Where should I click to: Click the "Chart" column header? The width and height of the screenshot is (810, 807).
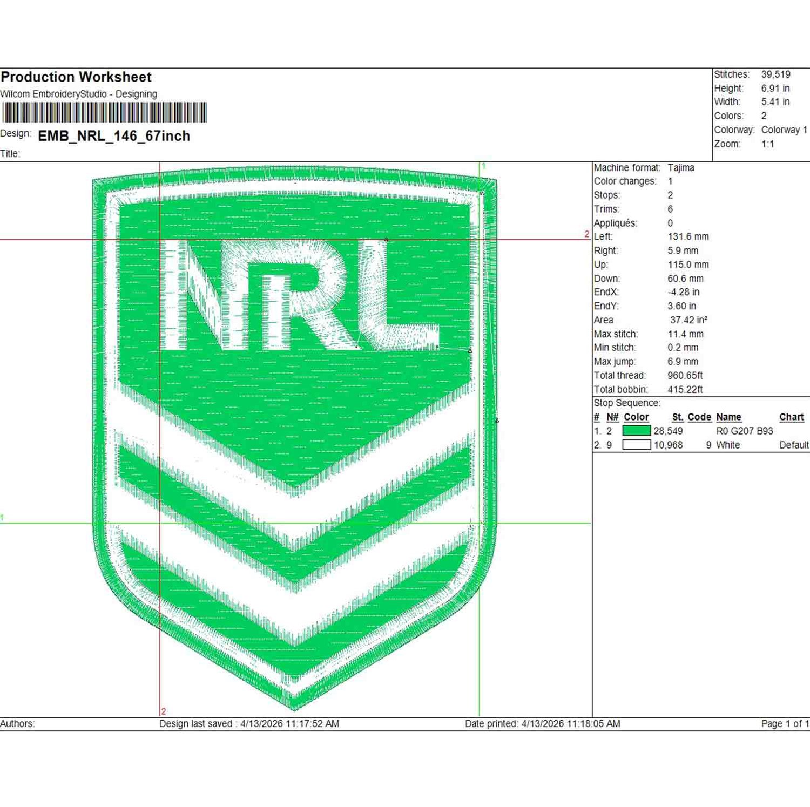tap(792, 417)
